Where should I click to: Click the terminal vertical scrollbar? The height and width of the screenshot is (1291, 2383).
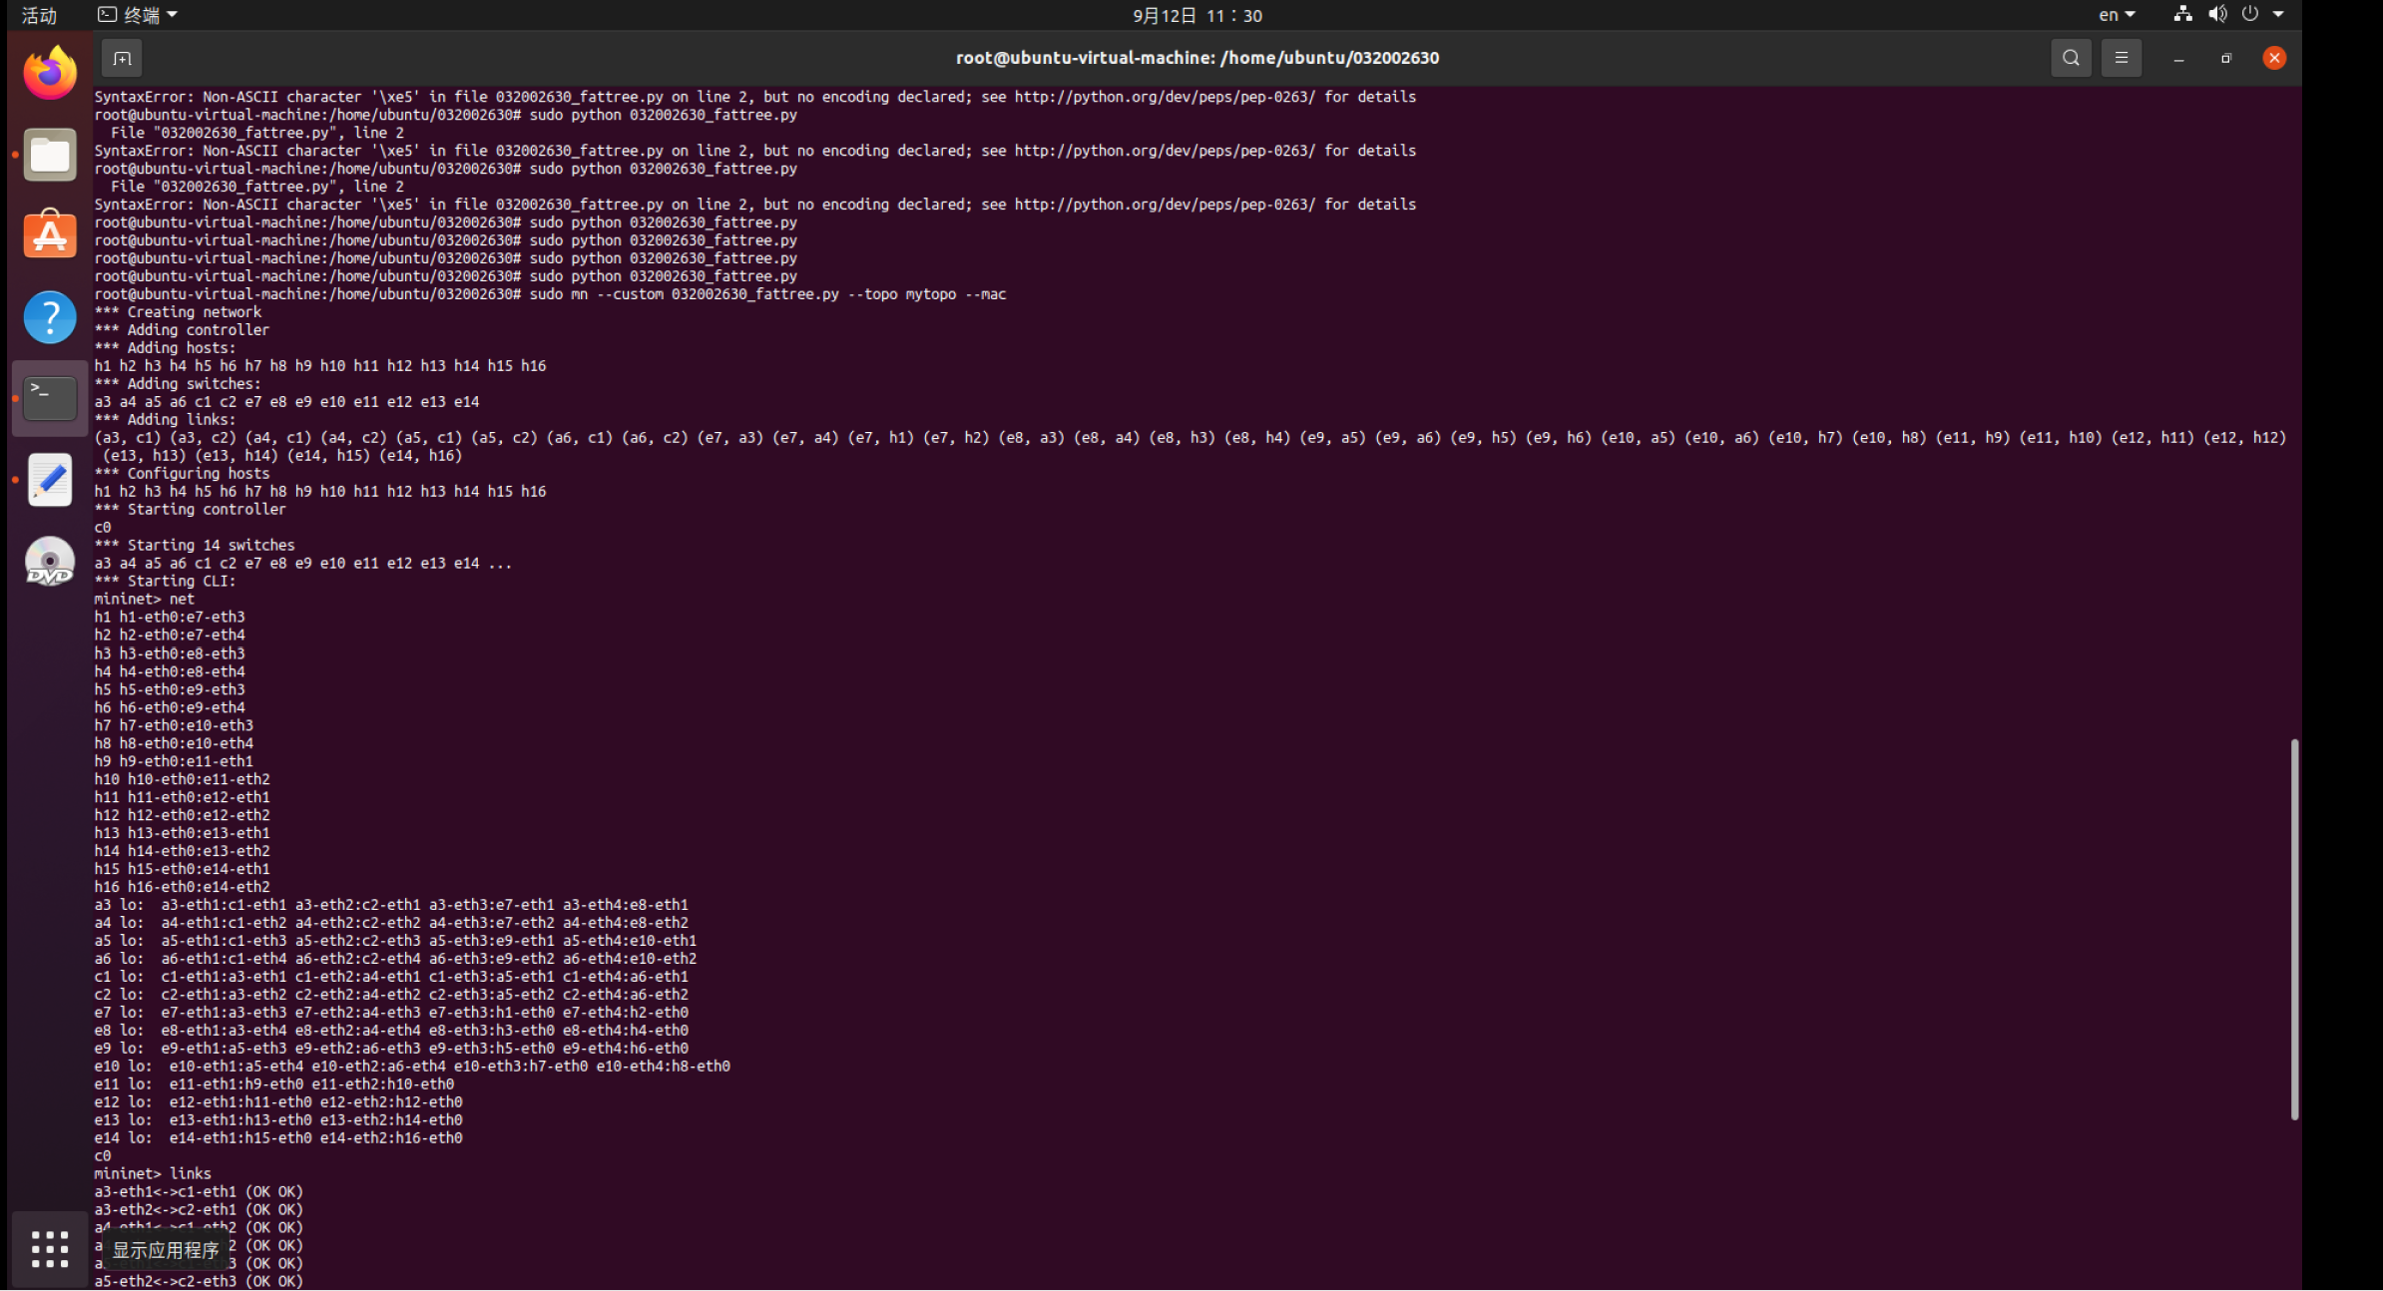tap(2294, 928)
